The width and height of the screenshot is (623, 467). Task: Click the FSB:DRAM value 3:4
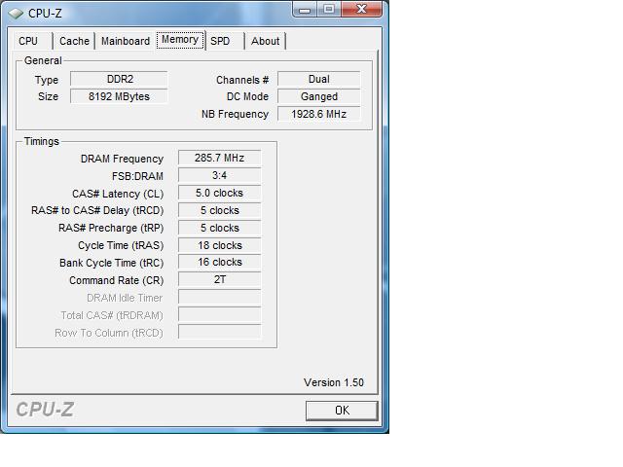coord(220,175)
